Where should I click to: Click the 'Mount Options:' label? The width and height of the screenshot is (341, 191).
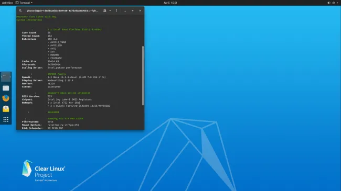[x=31, y=125]
